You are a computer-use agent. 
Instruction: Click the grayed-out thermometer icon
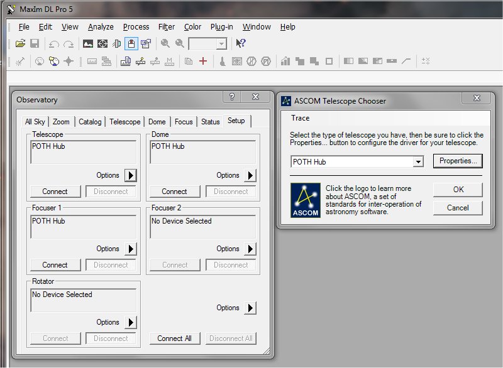point(223,61)
